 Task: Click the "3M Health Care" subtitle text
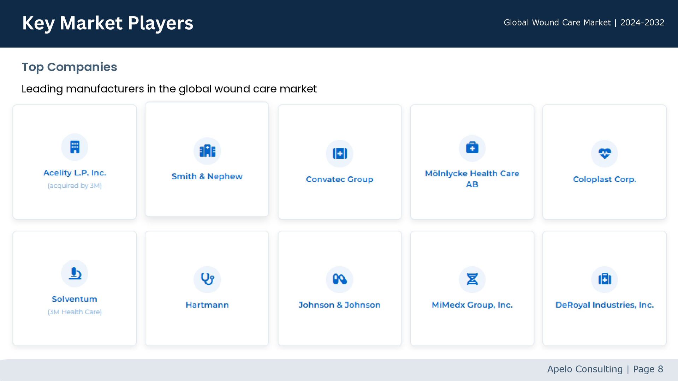(75, 312)
